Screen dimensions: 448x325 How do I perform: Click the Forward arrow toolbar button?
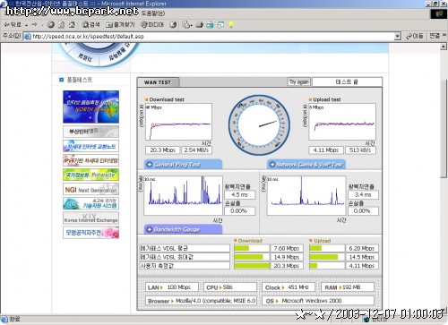coord(34,25)
